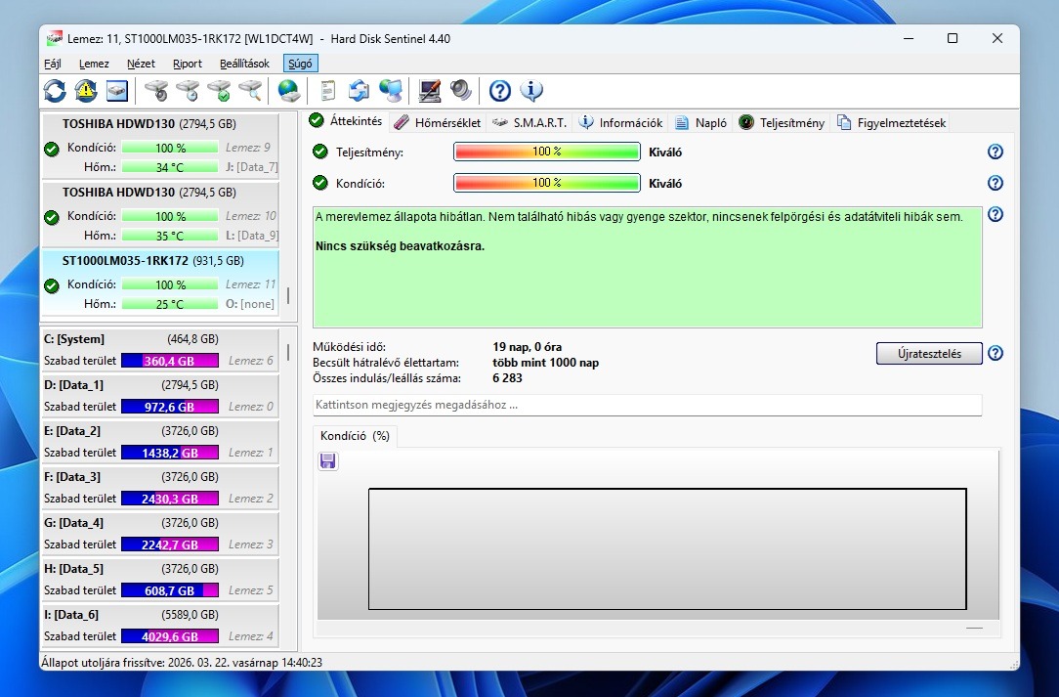Image resolution: width=1059 pixels, height=697 pixels.
Task: Click the partition list scrollbar thumb
Action: pos(288,352)
